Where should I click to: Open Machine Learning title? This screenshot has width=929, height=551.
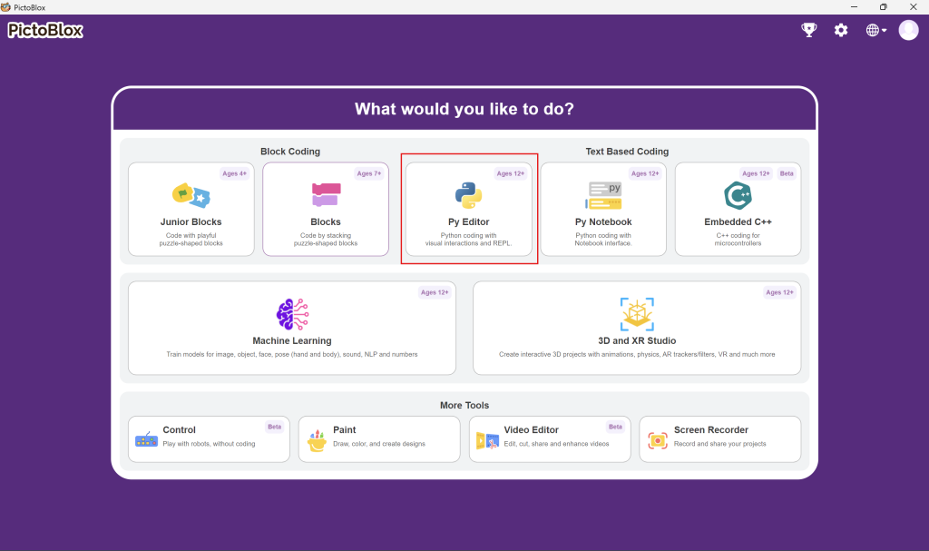click(x=292, y=340)
